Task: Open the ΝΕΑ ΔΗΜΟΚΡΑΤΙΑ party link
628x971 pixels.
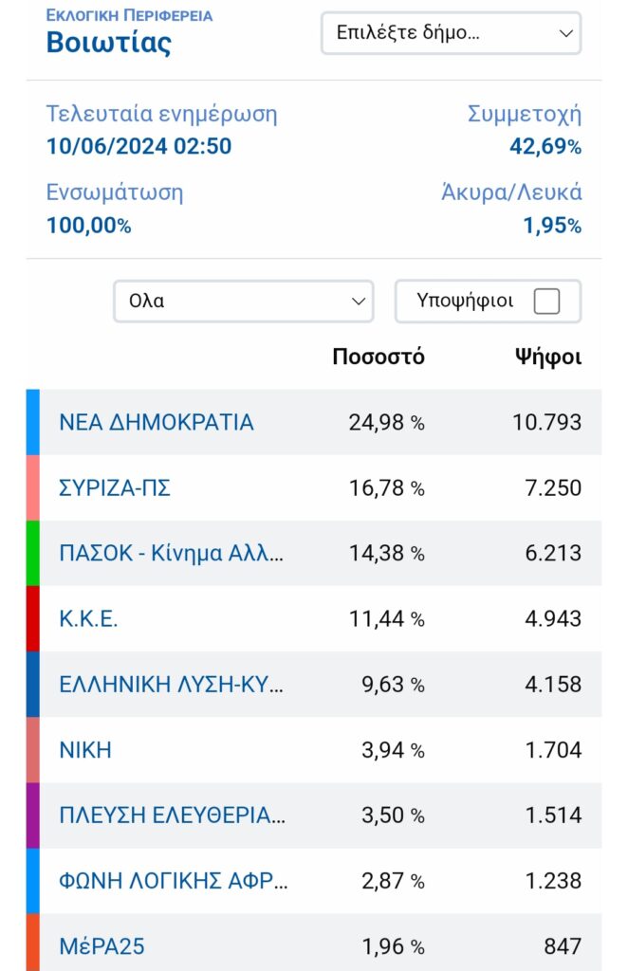Action: [x=157, y=422]
